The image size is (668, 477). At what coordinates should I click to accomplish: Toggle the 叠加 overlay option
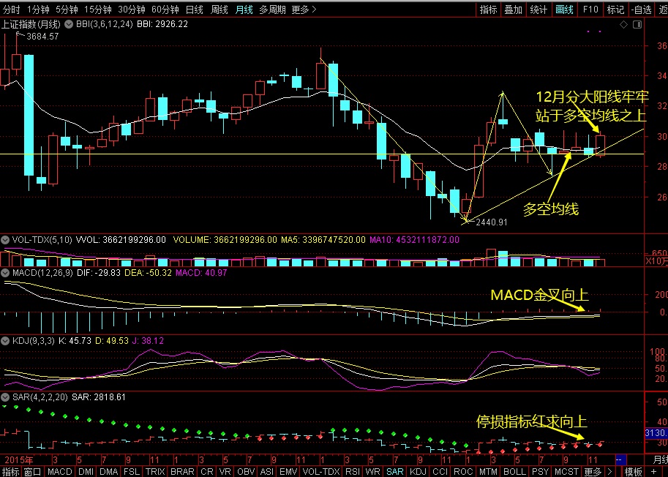[514, 10]
